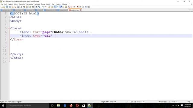Click the 'length : 147' status bar text
This screenshot has height=108, width=193.
pyautogui.click(x=105, y=102)
